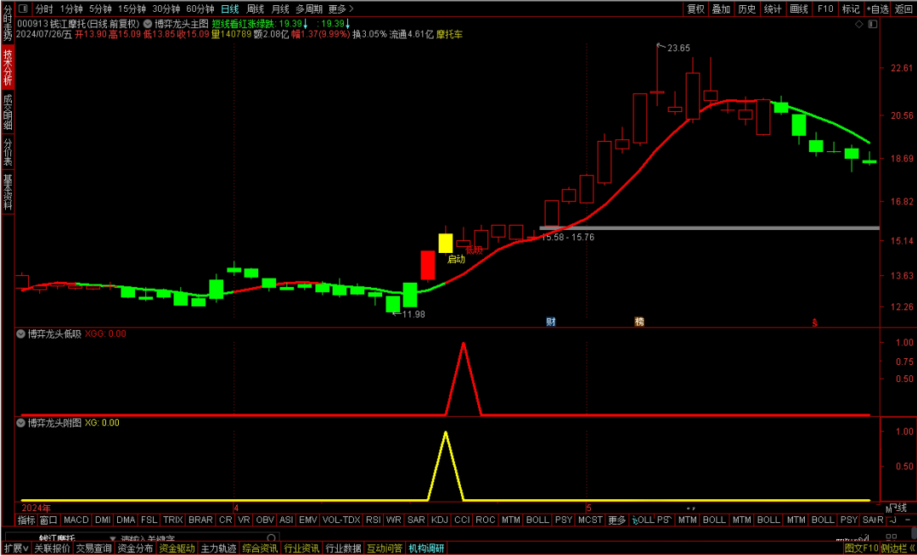The width and height of the screenshot is (917, 556).
Task: Switch to 周线 weekly chart tab
Action: 256,8
